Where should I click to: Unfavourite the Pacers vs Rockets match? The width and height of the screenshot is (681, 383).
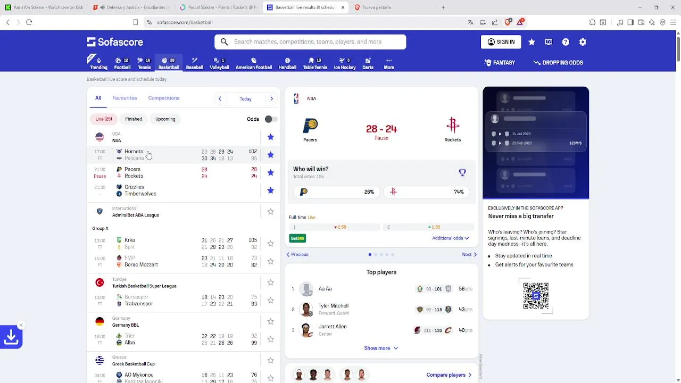270,172
